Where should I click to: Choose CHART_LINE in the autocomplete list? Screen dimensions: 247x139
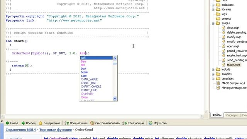pos(96,90)
